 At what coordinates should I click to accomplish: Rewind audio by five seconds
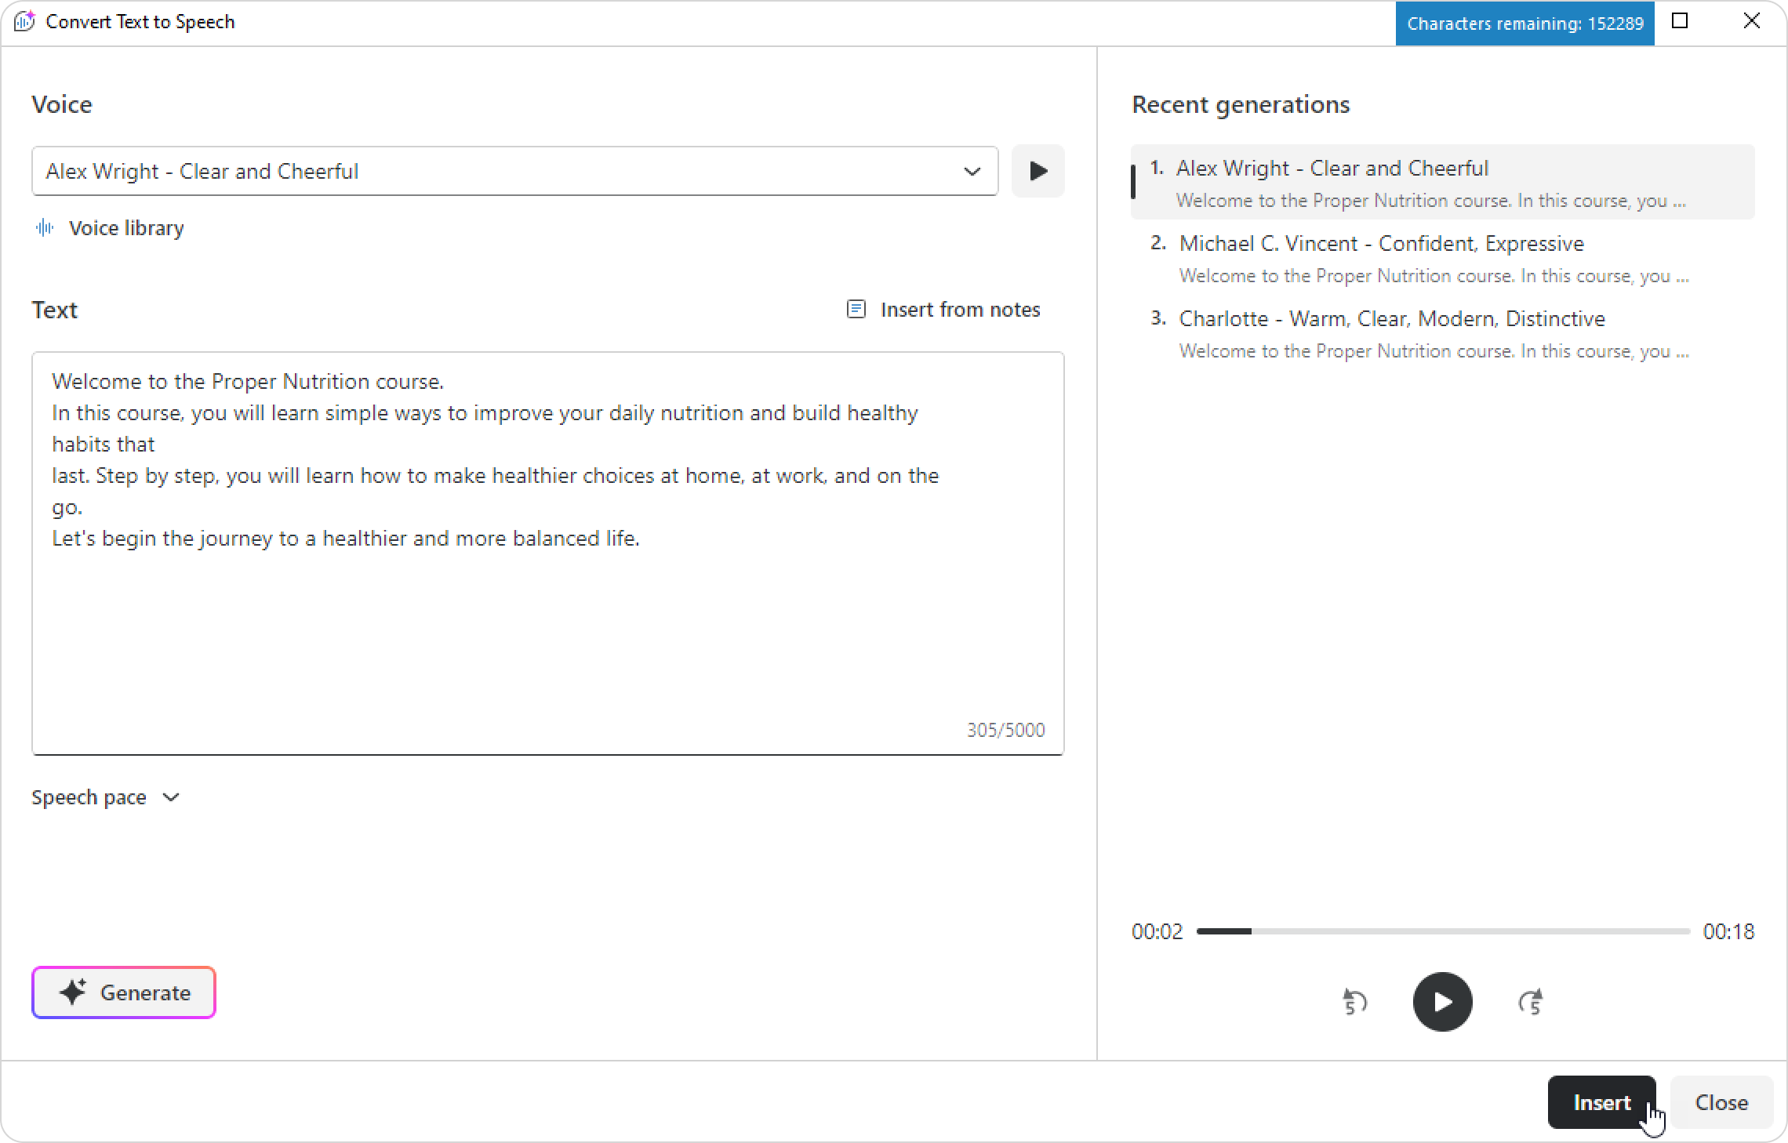click(1354, 1002)
